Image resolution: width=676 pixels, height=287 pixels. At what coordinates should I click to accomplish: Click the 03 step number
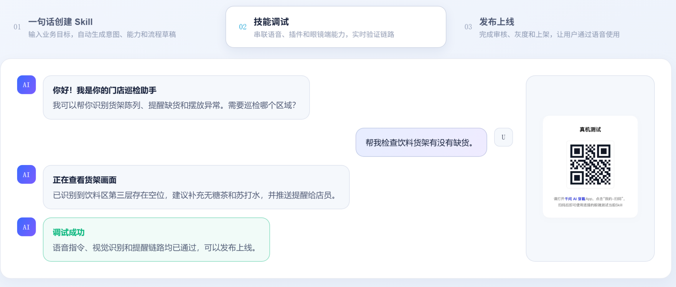(x=468, y=27)
